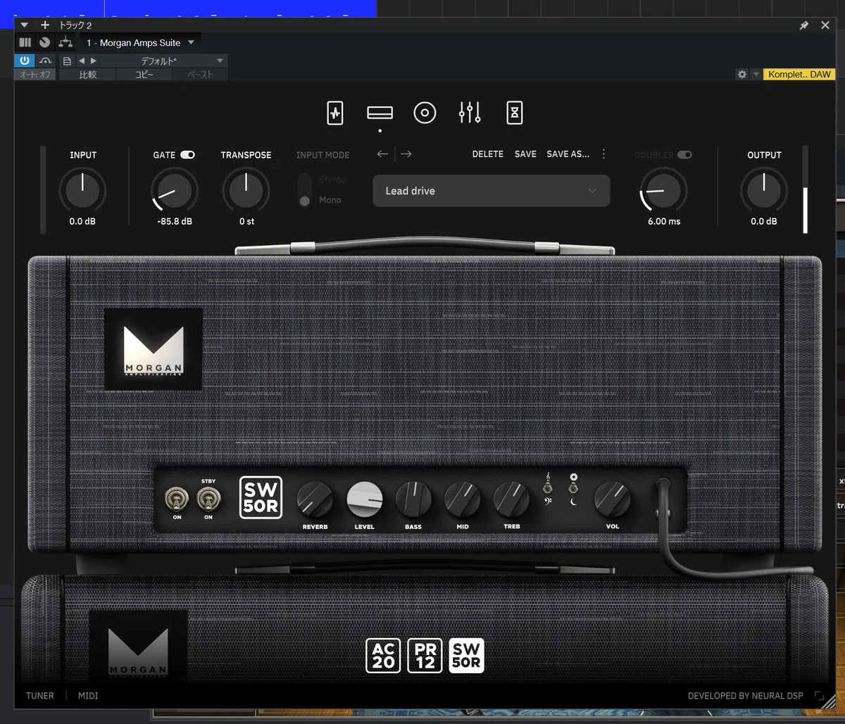Open MIDI settings
The height and width of the screenshot is (724, 845).
click(x=88, y=696)
